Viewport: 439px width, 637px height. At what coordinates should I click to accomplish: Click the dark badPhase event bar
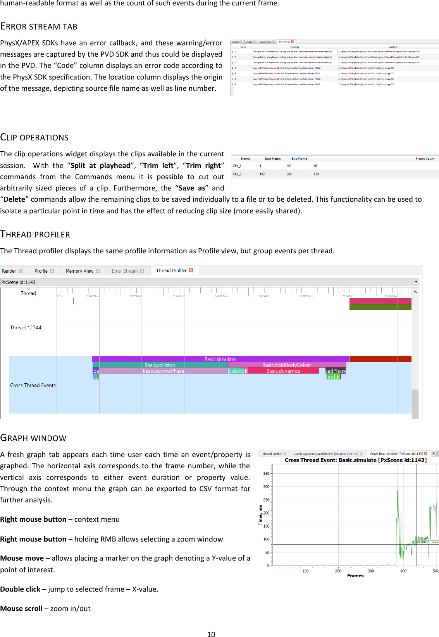[335, 371]
